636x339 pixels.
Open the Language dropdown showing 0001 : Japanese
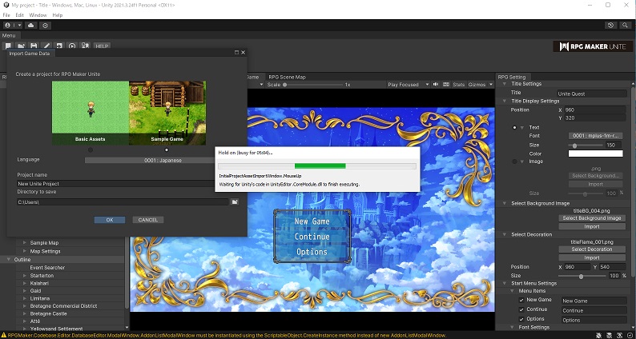(x=163, y=161)
